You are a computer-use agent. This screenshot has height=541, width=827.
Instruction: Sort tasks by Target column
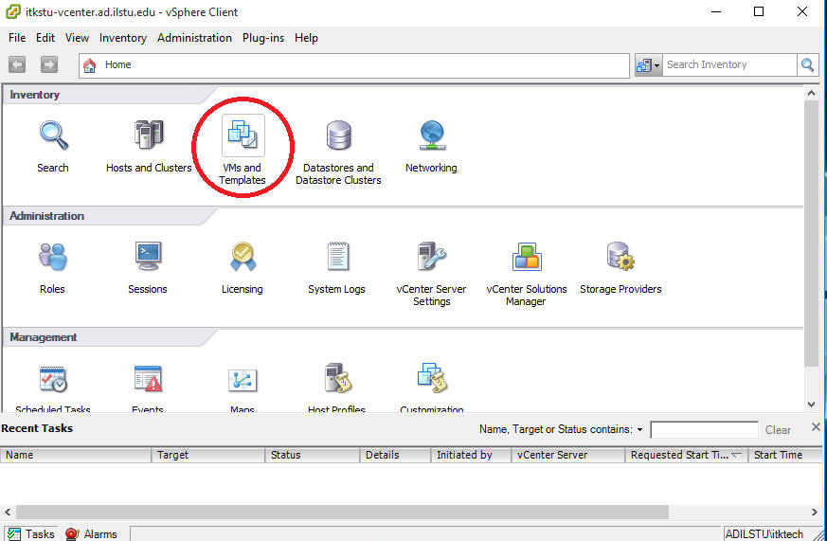point(208,455)
